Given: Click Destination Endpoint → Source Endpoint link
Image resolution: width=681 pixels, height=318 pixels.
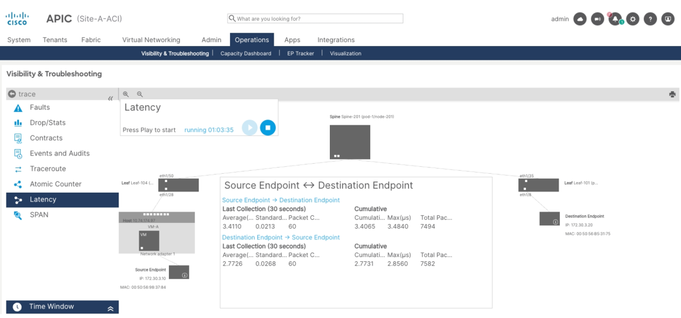Looking at the screenshot, I should click(x=281, y=237).
